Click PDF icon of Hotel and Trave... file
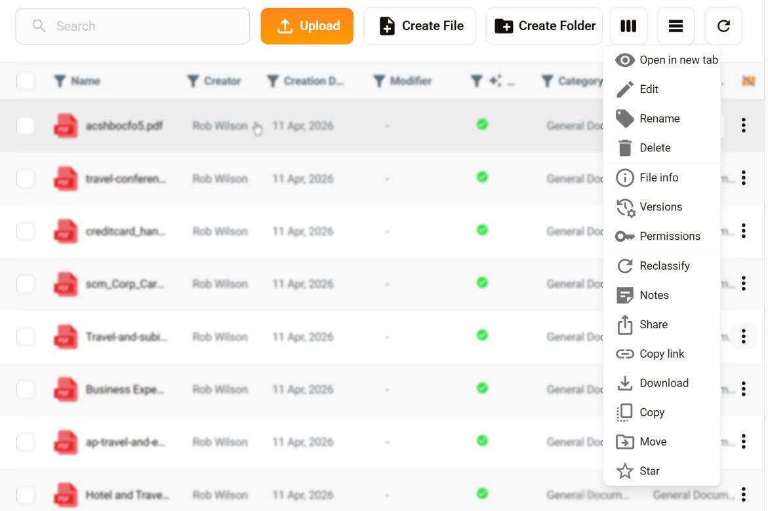The width and height of the screenshot is (768, 511). click(65, 495)
